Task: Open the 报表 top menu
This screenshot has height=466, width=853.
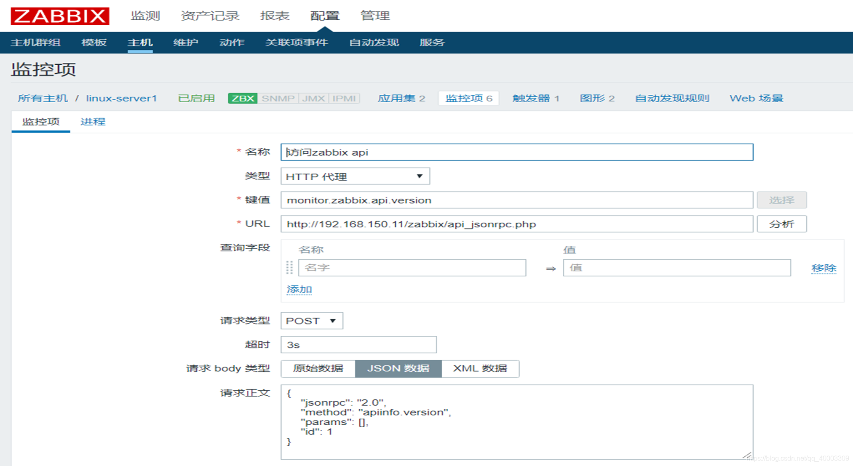Action: click(x=275, y=16)
